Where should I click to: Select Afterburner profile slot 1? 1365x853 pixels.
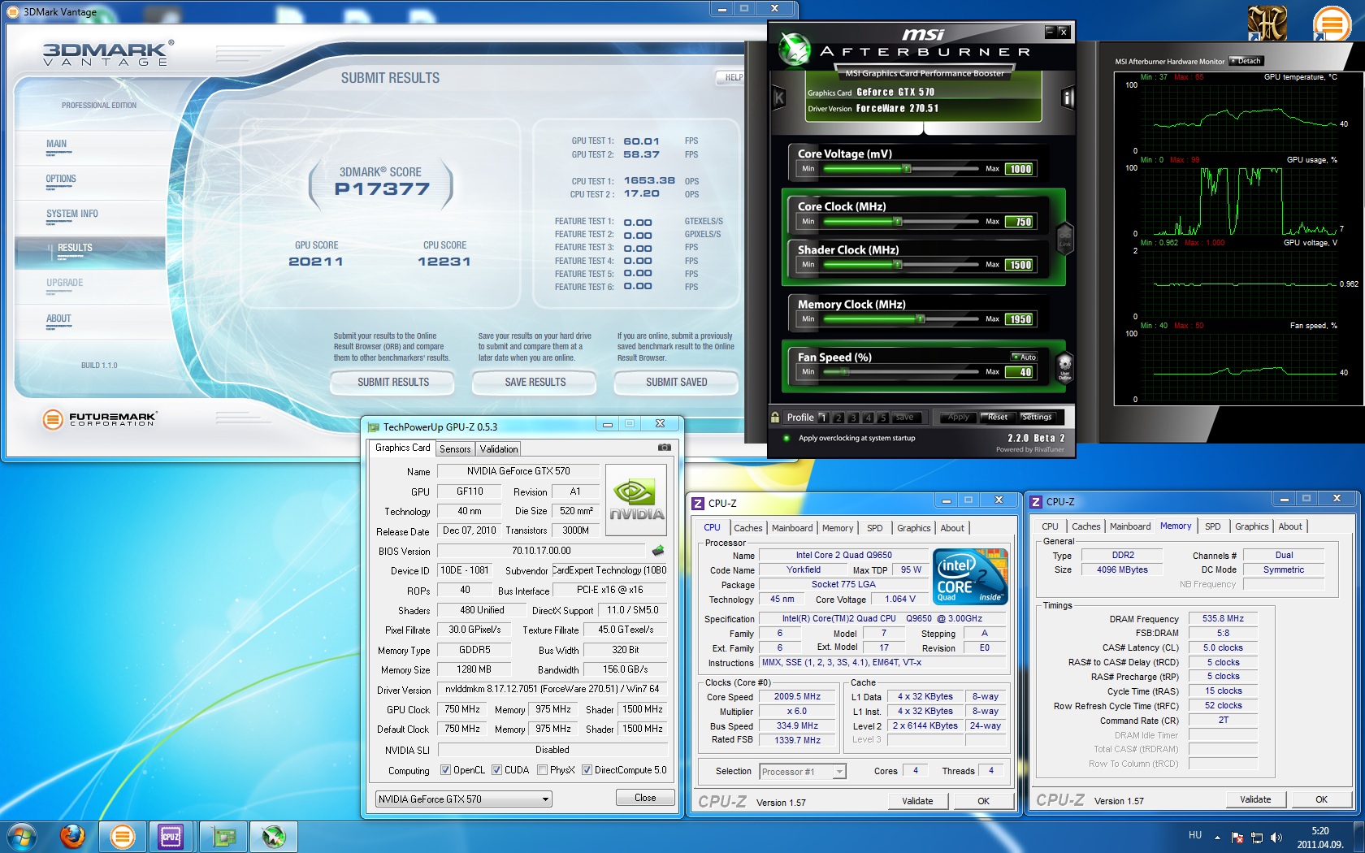[823, 418]
